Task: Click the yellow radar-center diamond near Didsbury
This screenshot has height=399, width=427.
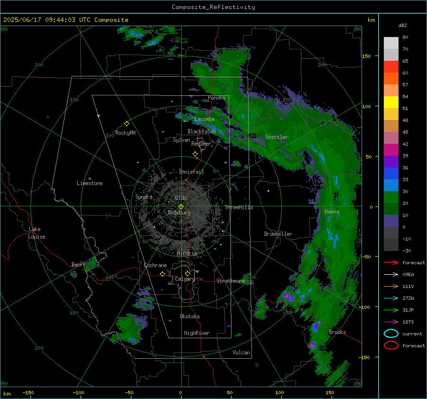Action: point(181,207)
